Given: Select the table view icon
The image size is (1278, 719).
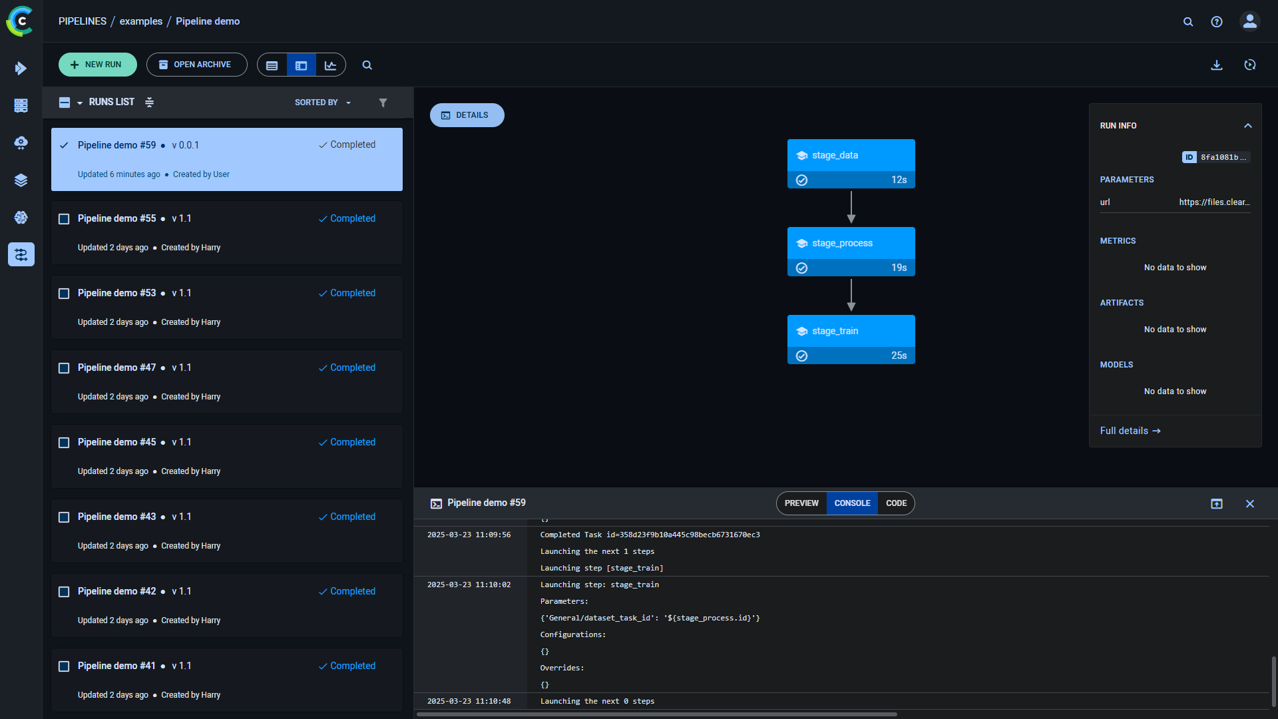Looking at the screenshot, I should pos(272,65).
